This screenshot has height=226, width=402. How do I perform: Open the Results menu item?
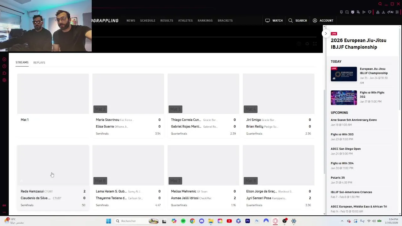coord(167,20)
